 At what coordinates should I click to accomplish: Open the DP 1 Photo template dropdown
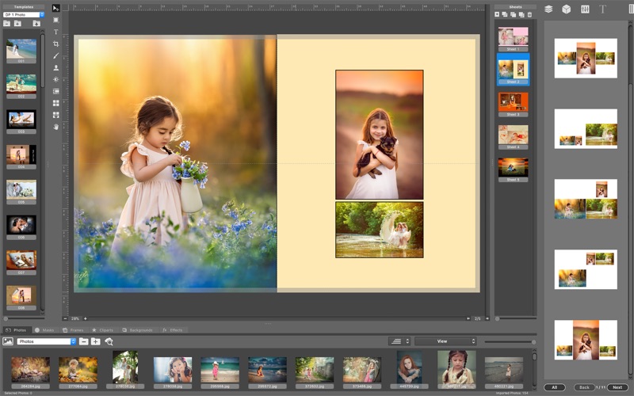click(24, 14)
